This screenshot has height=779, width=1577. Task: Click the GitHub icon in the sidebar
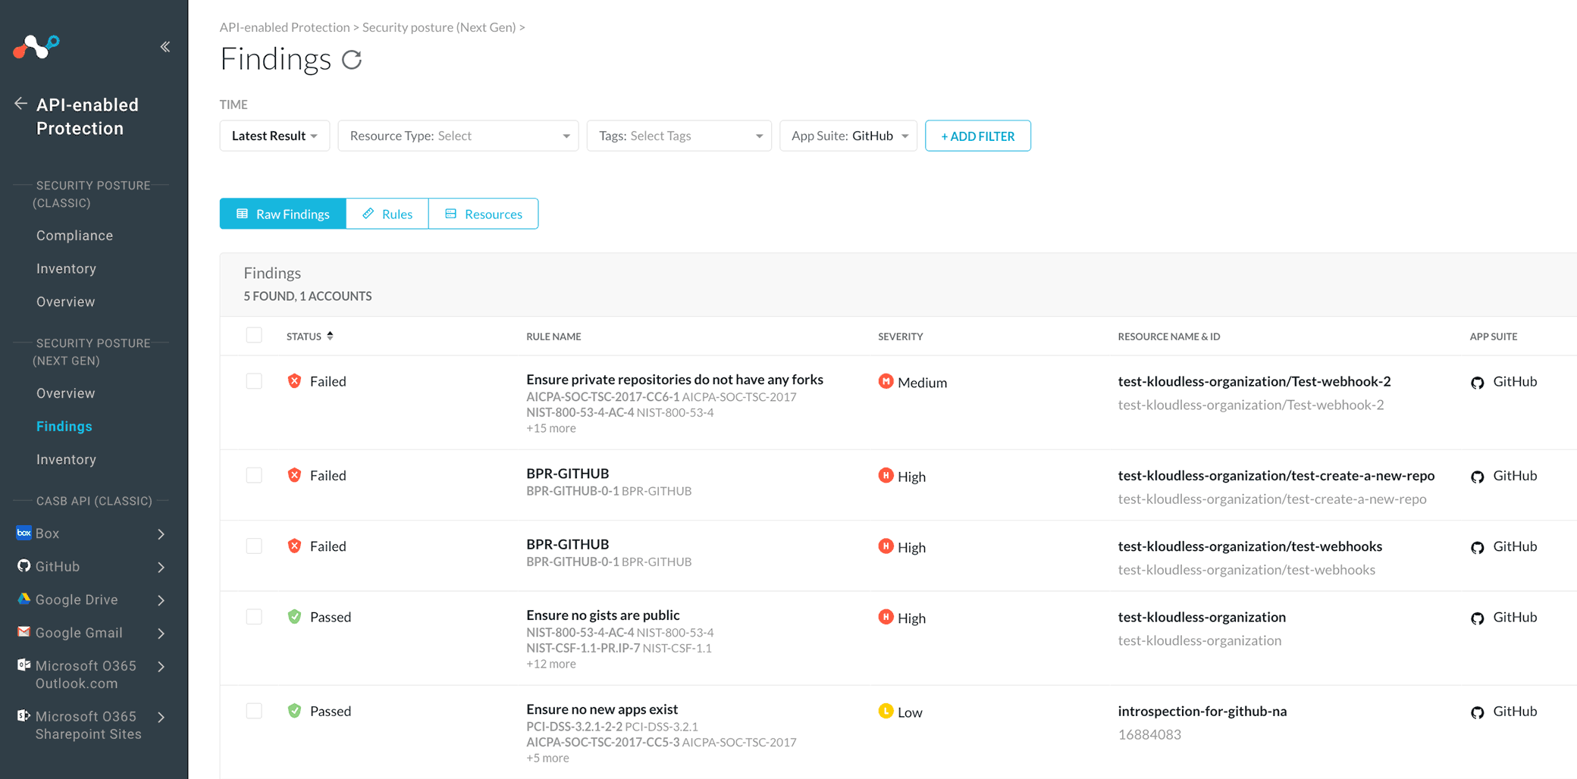24,566
